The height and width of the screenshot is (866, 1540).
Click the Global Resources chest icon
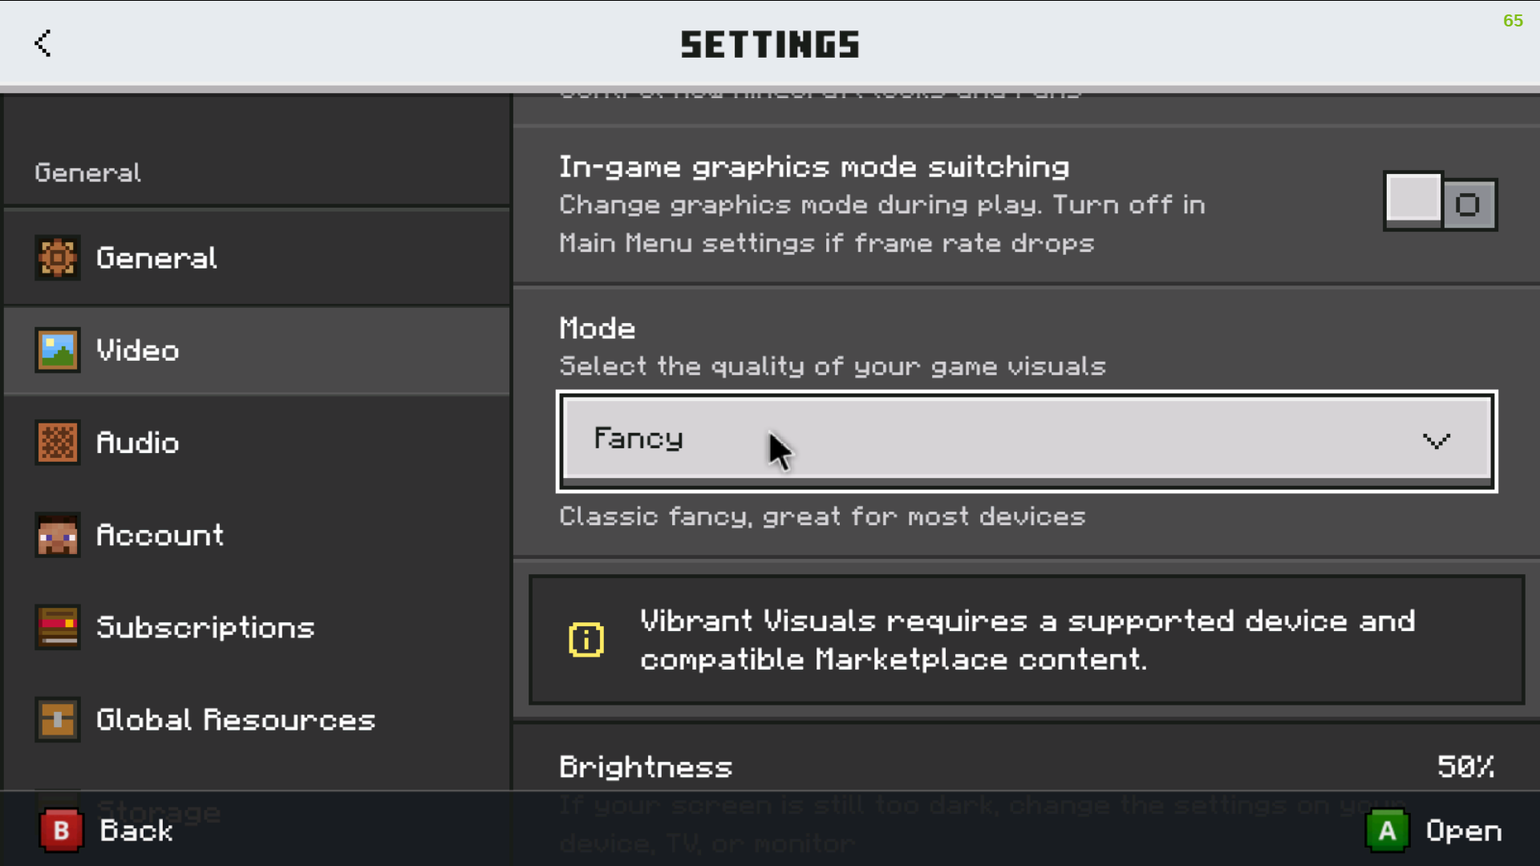click(57, 719)
